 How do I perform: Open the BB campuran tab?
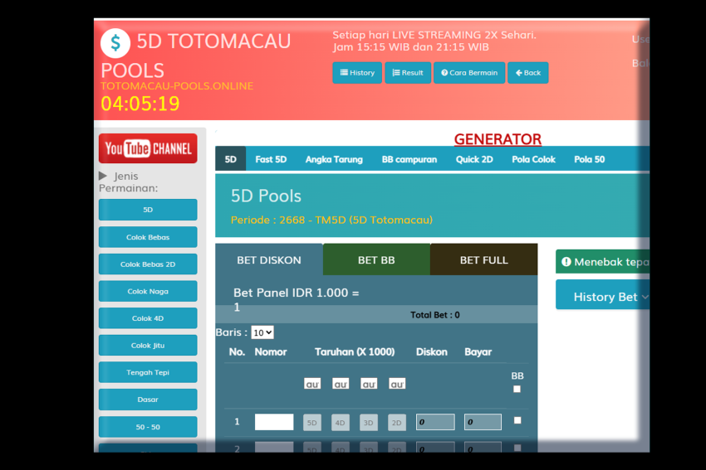(x=409, y=159)
